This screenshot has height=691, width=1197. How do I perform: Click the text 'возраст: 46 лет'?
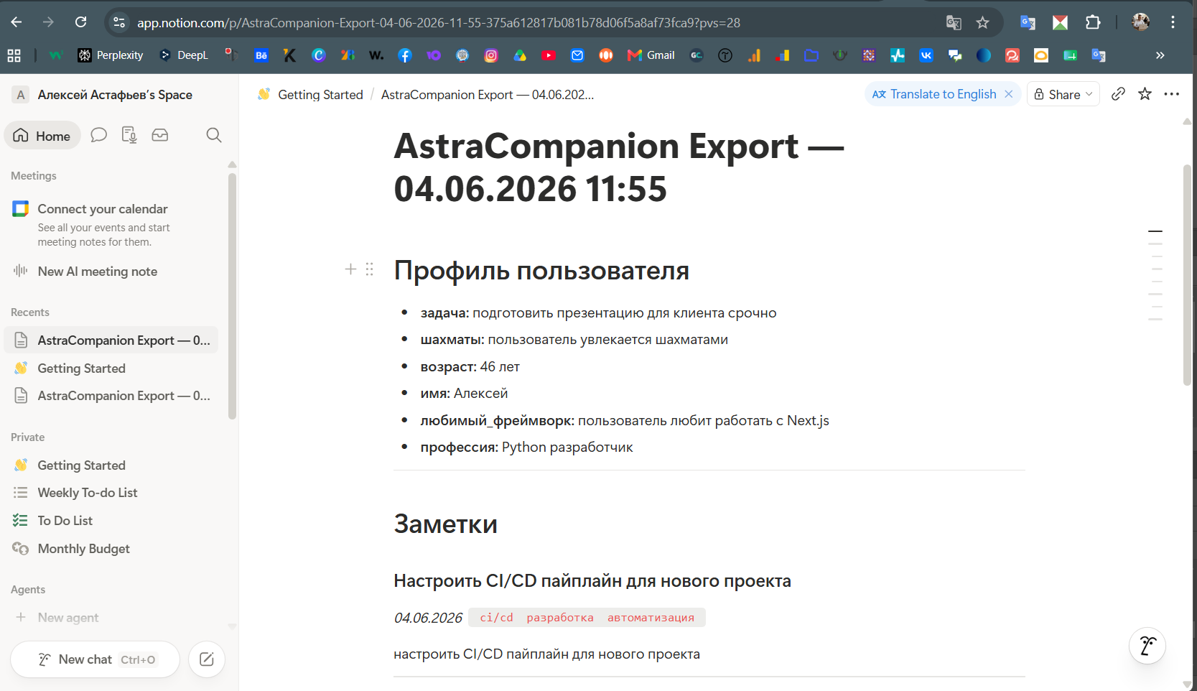470,367
